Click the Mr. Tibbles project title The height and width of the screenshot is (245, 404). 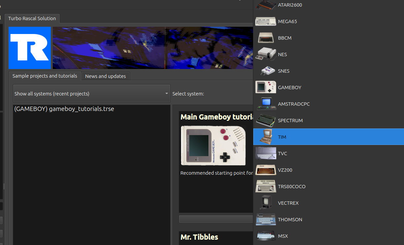(199, 237)
